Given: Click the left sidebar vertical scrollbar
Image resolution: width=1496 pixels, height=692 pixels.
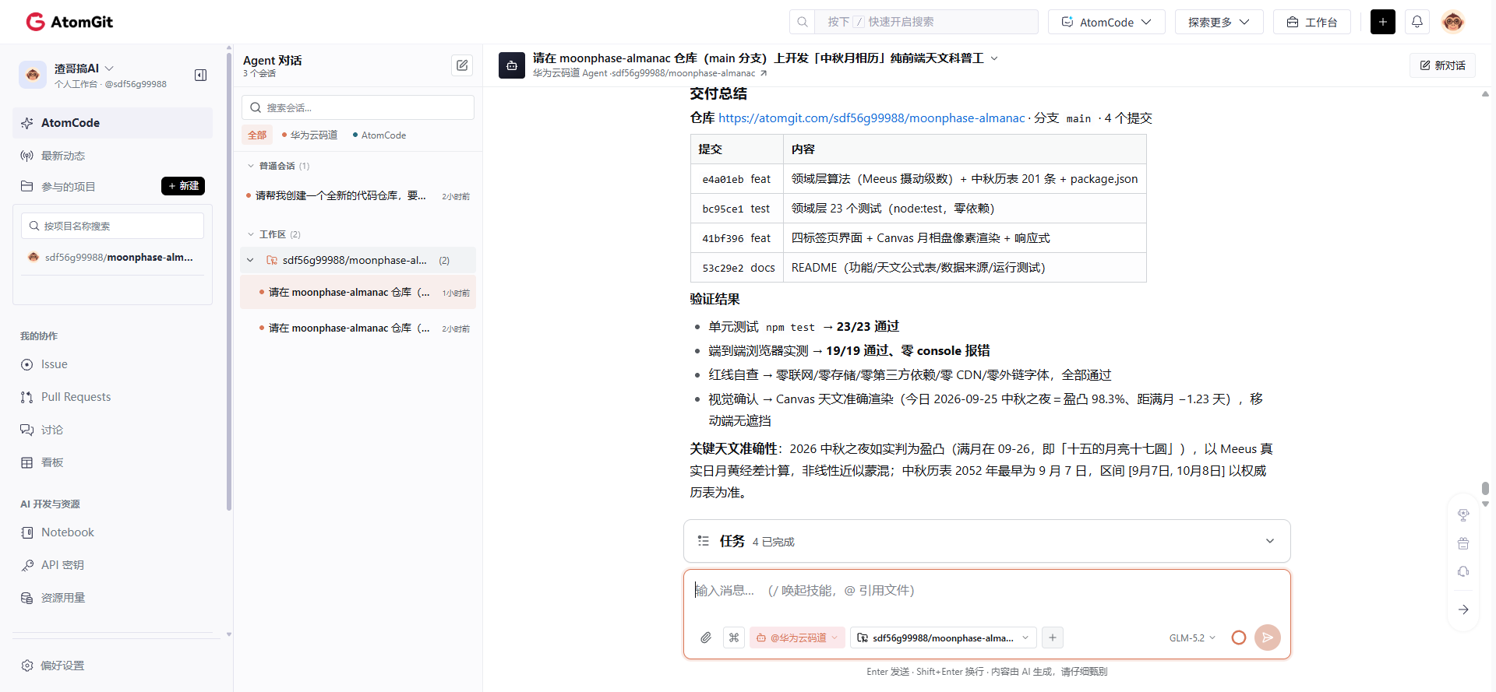Looking at the screenshot, I should pyautogui.click(x=229, y=280).
